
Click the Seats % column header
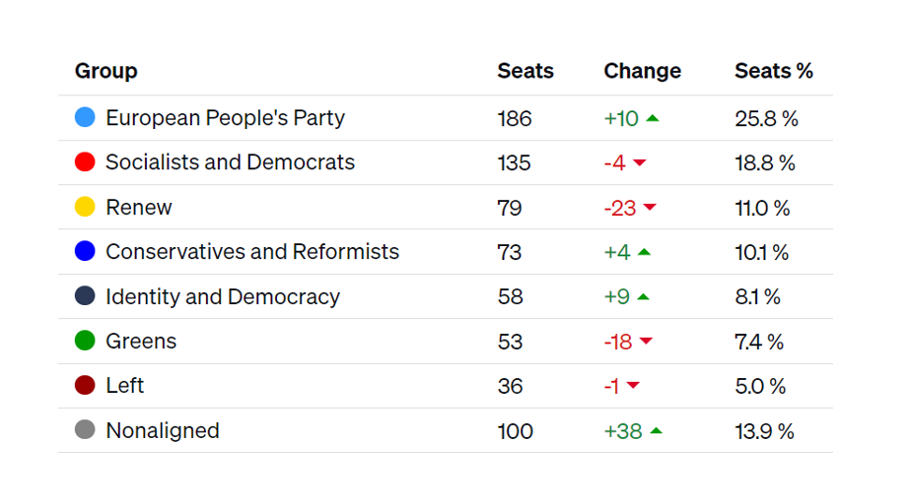point(774,71)
